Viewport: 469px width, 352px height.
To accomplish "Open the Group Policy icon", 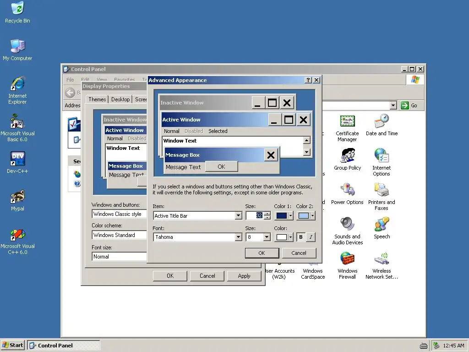I will click(x=347, y=159).
